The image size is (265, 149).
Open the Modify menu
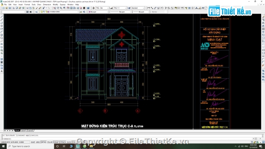55,5
